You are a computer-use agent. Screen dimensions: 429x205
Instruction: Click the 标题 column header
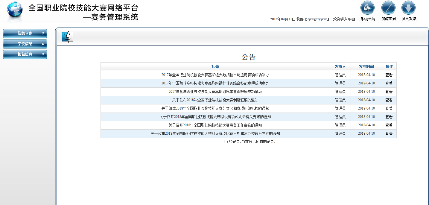[215, 66]
